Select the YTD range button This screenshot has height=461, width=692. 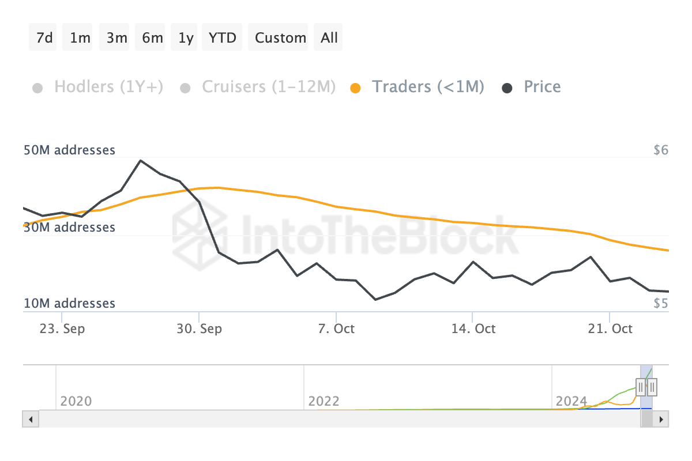click(x=223, y=38)
